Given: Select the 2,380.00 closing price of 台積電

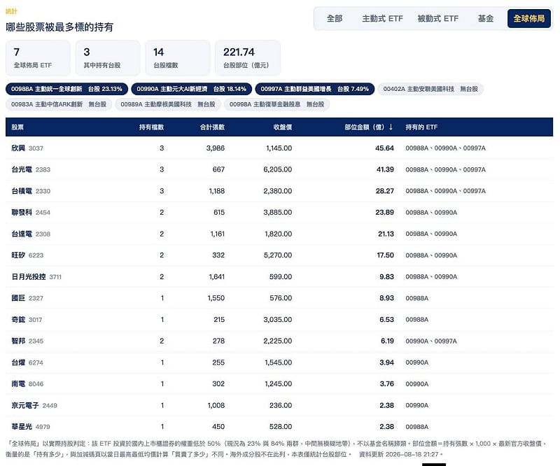Looking at the screenshot, I should pos(277,191).
